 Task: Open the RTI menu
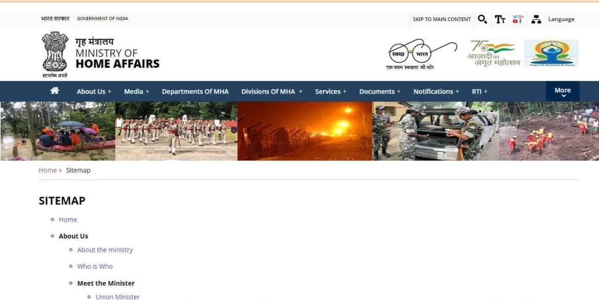[x=479, y=92]
